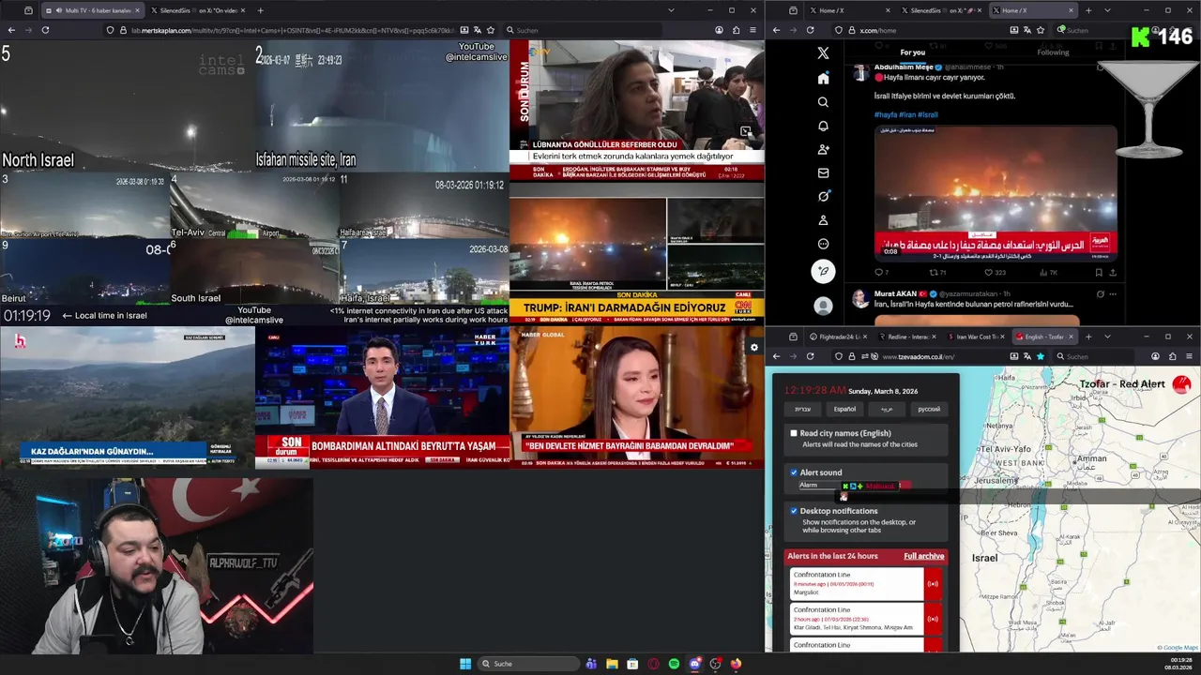List all tabs dropdown in X window
The image size is (1201, 675).
click(x=1107, y=10)
